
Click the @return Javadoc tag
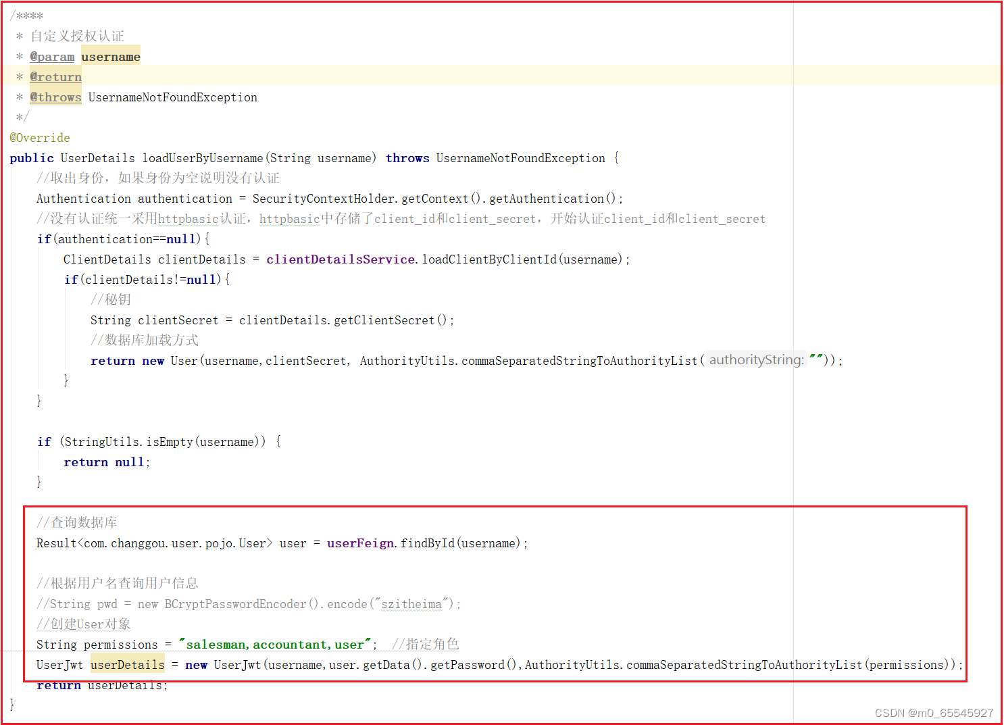(x=55, y=77)
